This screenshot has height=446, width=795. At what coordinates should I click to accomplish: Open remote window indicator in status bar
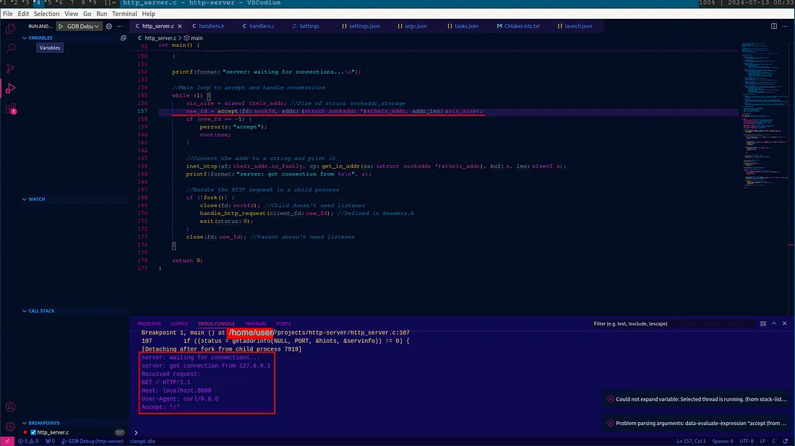point(7,442)
